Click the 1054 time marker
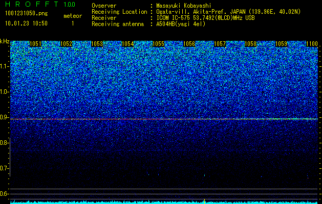 point(128,44)
